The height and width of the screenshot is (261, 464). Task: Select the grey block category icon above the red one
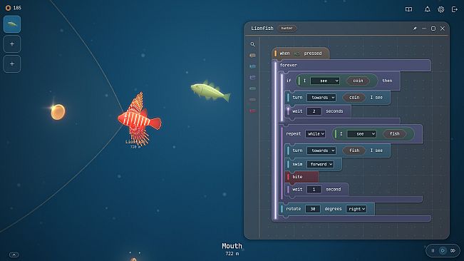click(x=252, y=100)
